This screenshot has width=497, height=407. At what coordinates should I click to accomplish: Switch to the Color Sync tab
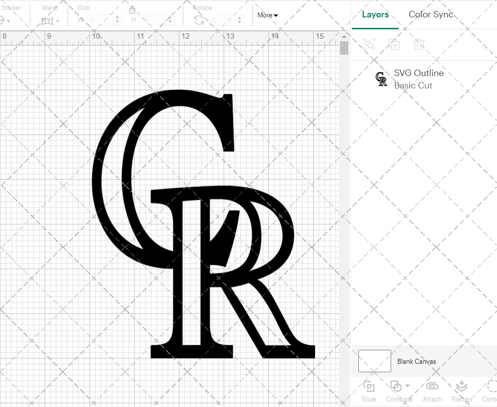[x=431, y=15]
